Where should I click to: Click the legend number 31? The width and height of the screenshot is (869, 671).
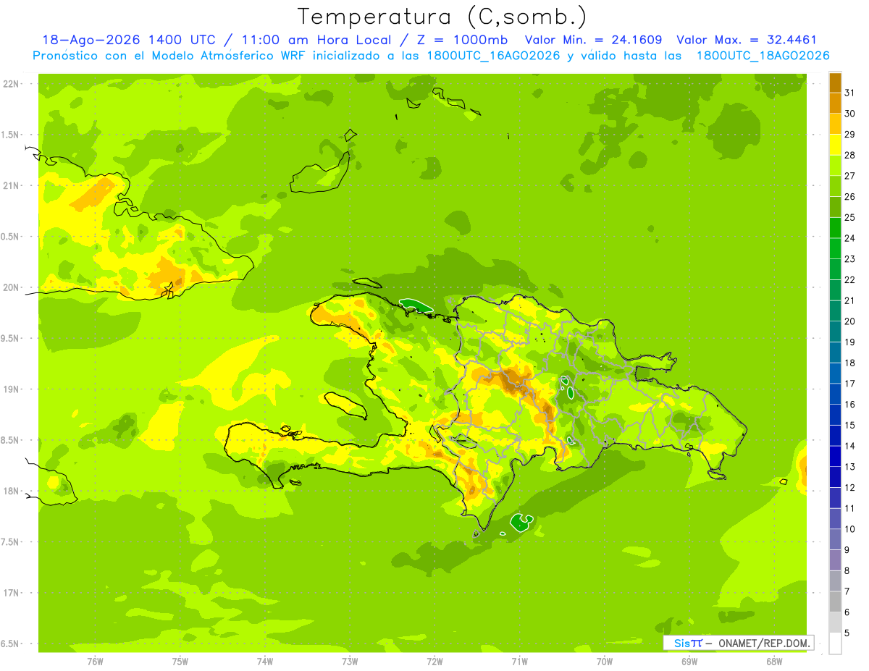coord(850,93)
